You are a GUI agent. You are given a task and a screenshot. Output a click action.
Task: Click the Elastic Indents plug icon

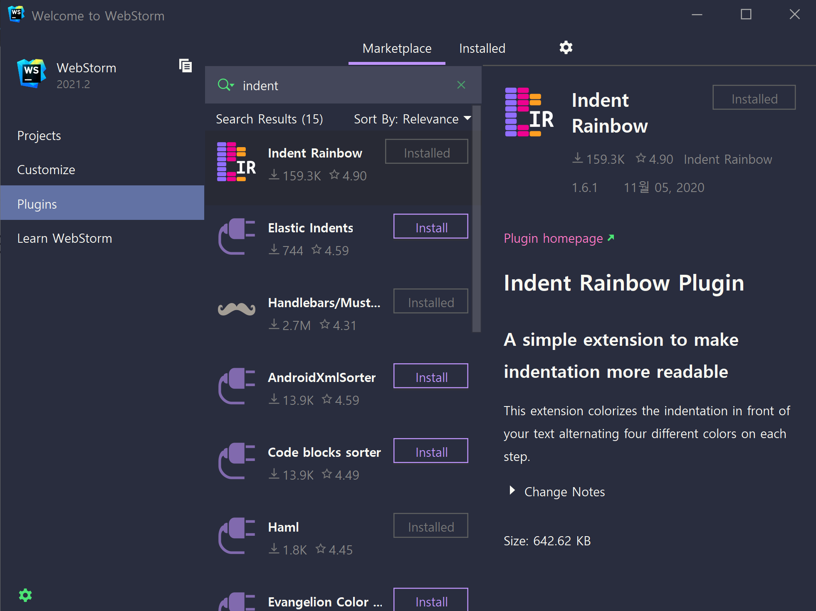[237, 236]
